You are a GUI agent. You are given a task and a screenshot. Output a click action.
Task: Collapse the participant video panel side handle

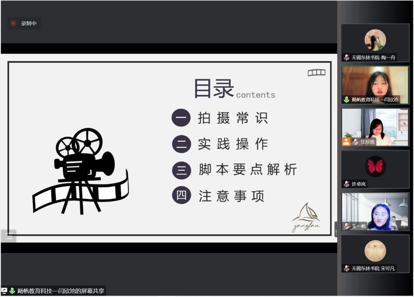[335, 229]
